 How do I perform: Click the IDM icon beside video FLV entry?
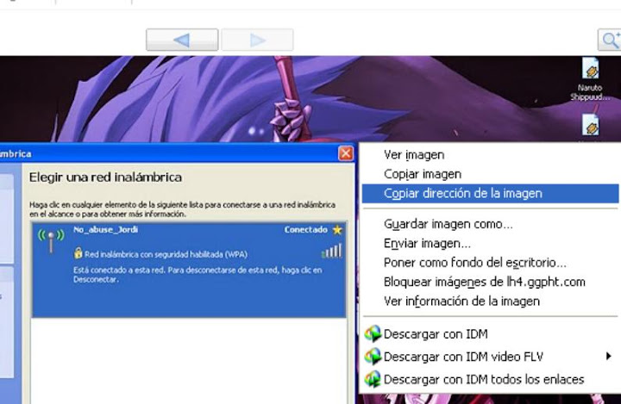click(373, 357)
